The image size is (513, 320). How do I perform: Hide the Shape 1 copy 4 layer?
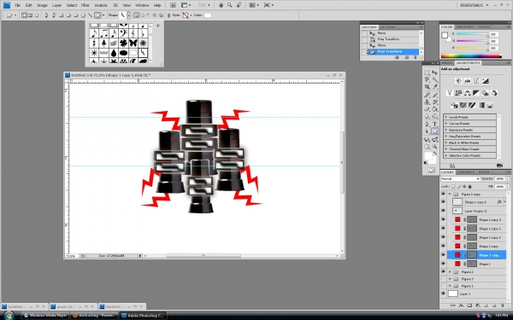(x=443, y=220)
